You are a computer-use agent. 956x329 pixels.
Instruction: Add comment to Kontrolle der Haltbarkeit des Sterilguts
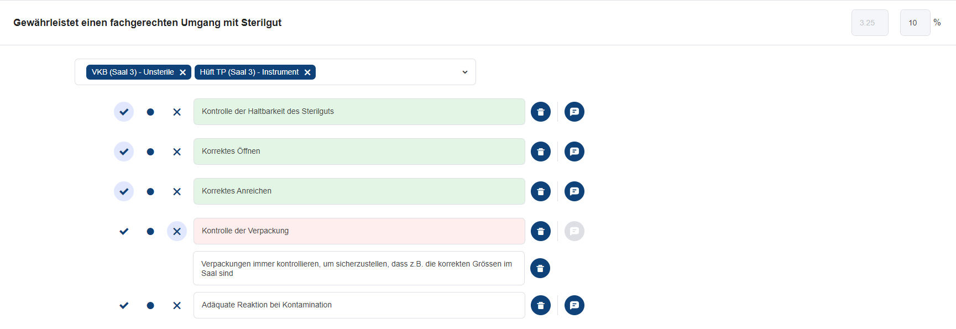coord(574,112)
